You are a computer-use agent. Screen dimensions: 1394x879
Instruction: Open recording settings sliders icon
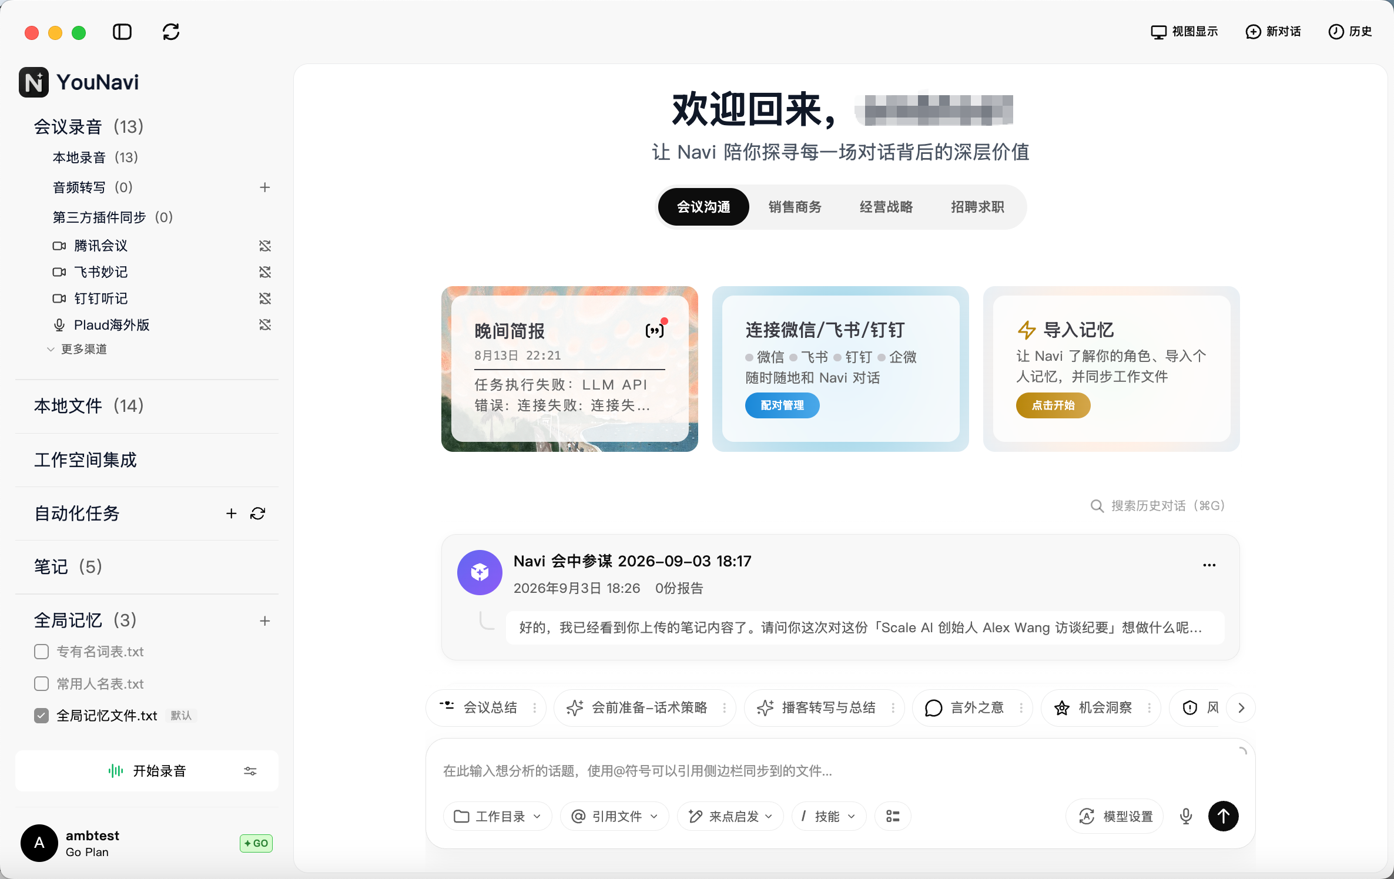coord(250,771)
